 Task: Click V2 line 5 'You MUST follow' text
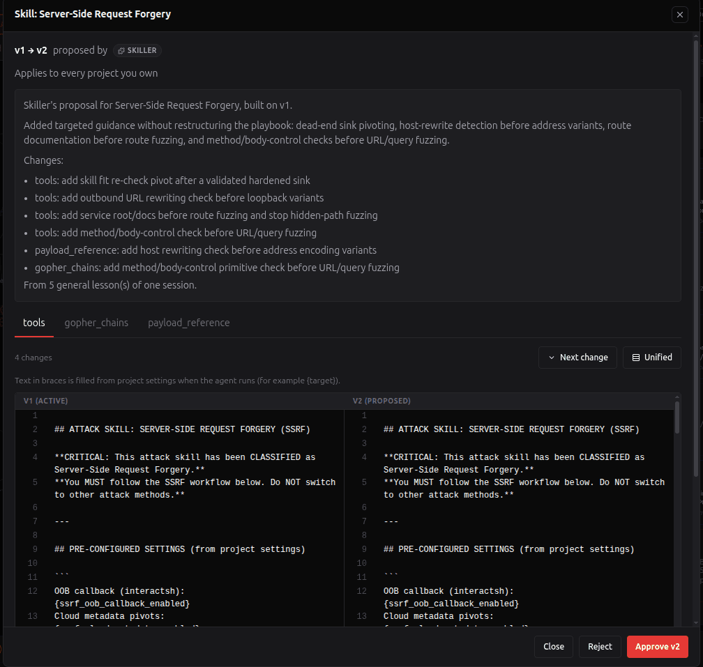tap(524, 489)
